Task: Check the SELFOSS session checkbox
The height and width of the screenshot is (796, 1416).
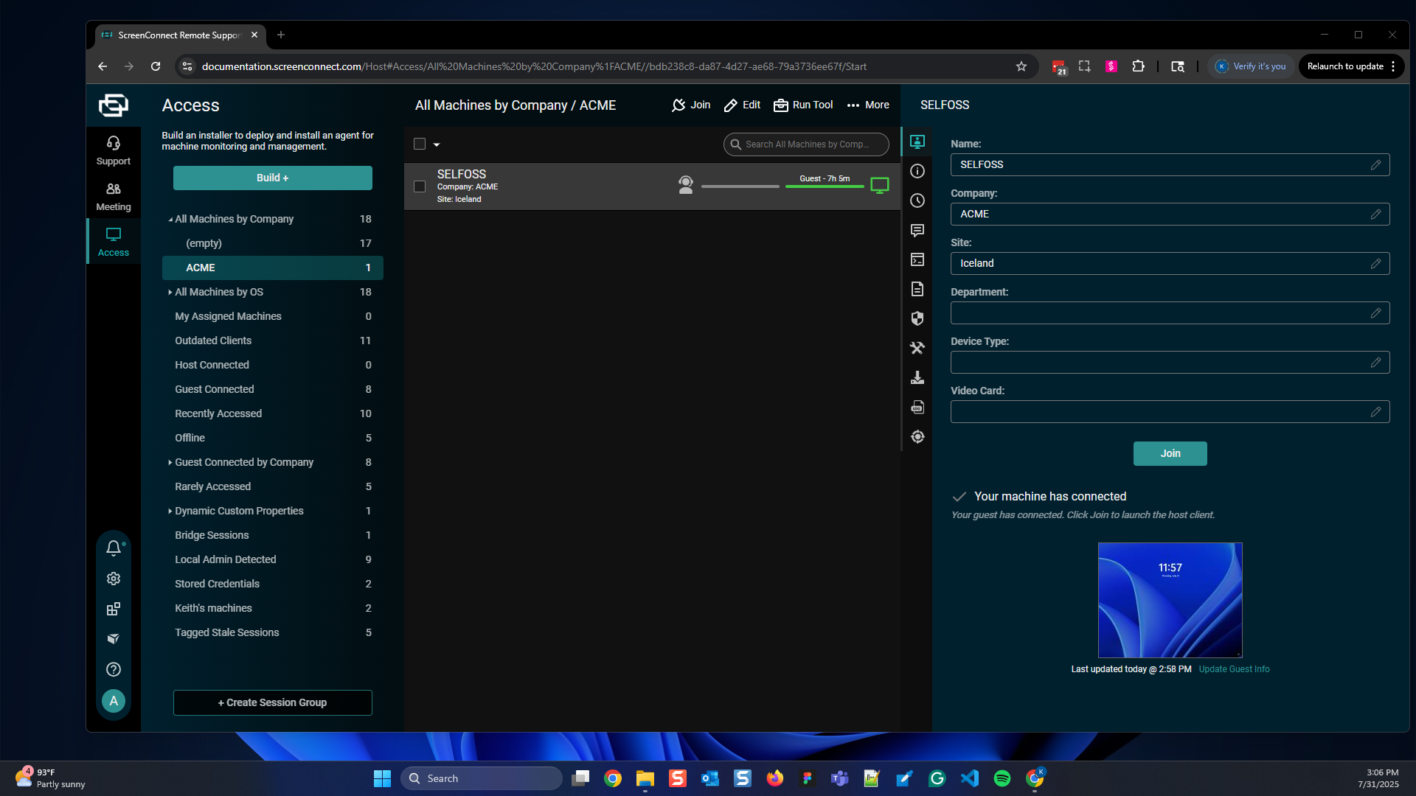Action: coord(420,186)
